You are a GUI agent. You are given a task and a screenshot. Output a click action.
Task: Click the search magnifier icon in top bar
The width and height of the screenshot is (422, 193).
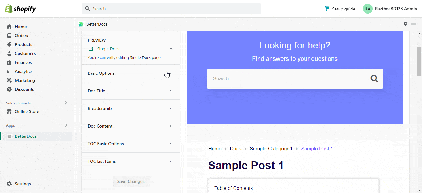coord(87,9)
